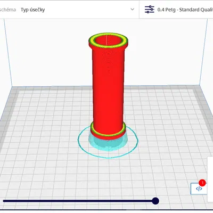Click the 'Typ úsečky' label text

(32, 10)
